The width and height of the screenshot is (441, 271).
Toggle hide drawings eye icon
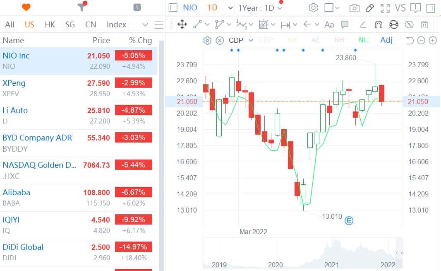(409, 25)
